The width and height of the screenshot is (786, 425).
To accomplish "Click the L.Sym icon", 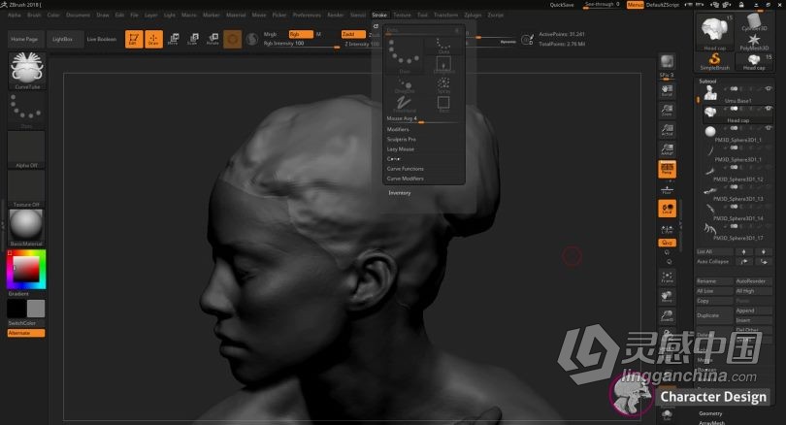I will pos(667,229).
